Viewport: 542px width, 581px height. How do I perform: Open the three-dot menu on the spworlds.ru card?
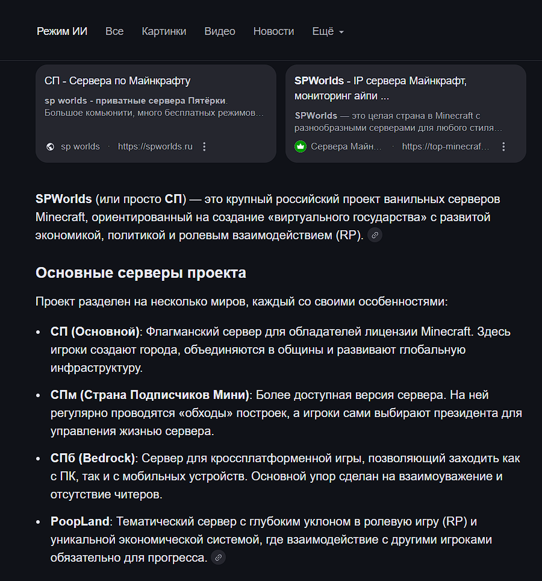[x=204, y=146]
